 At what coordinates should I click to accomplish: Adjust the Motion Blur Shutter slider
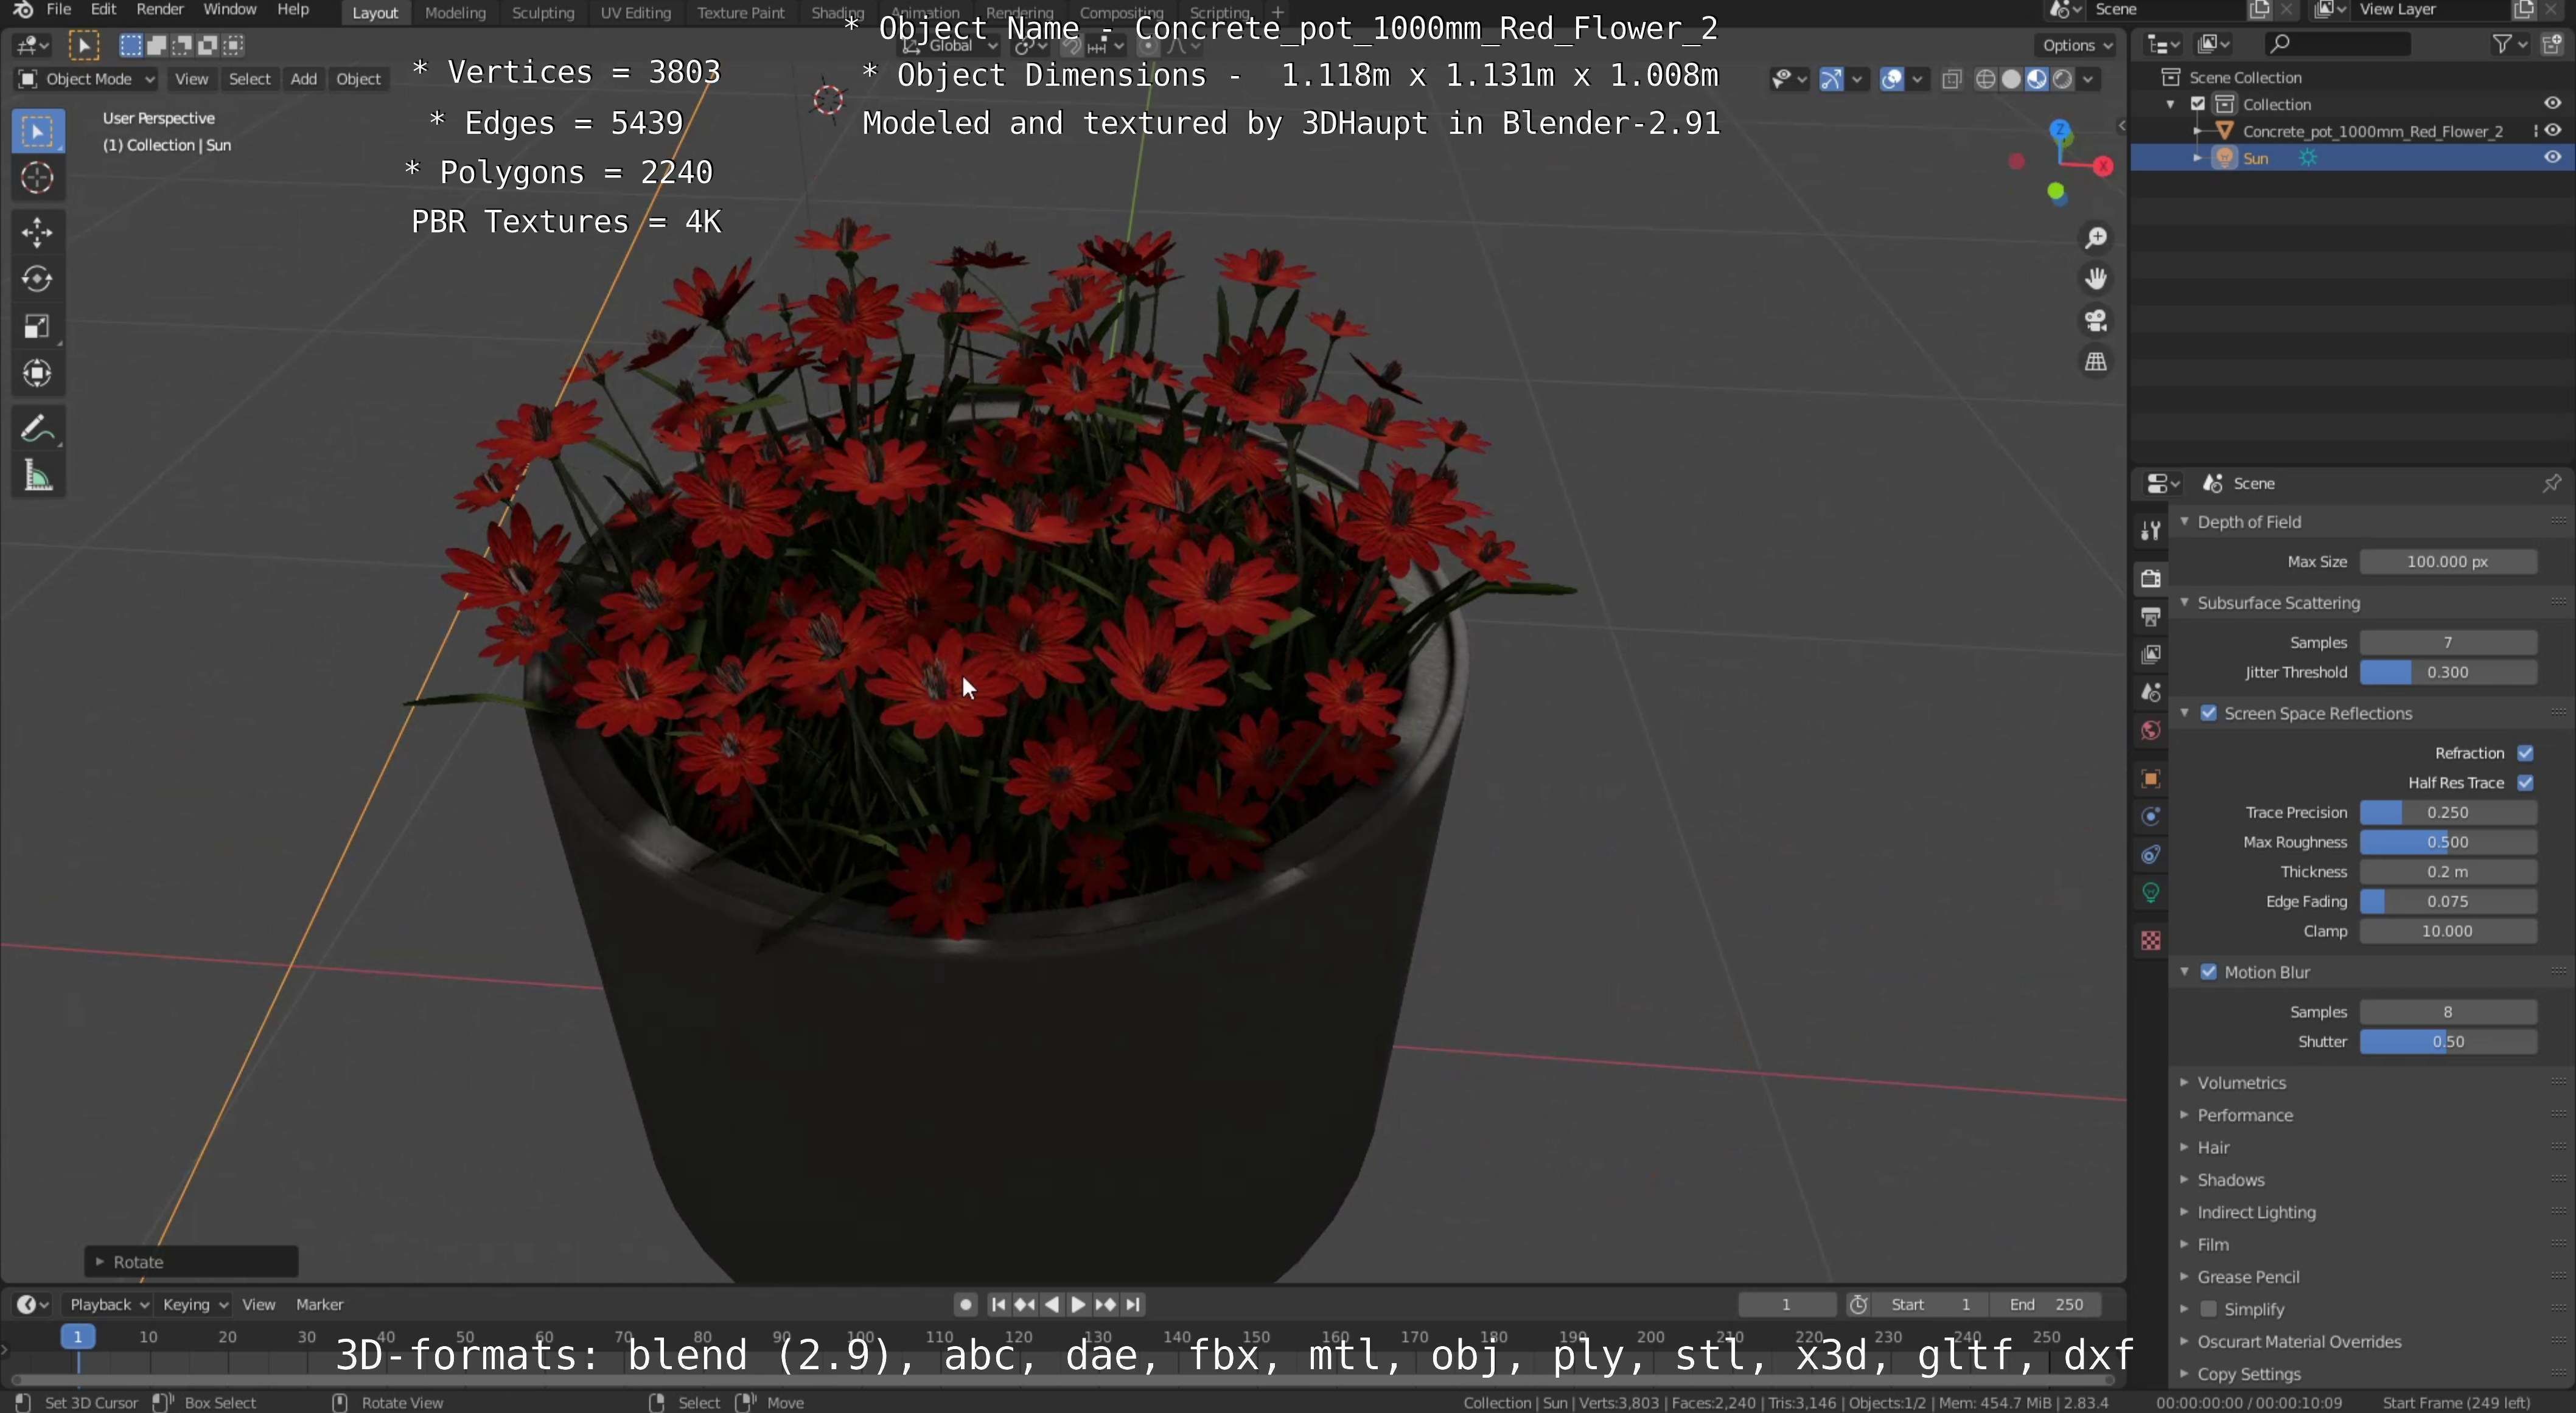point(2447,1041)
